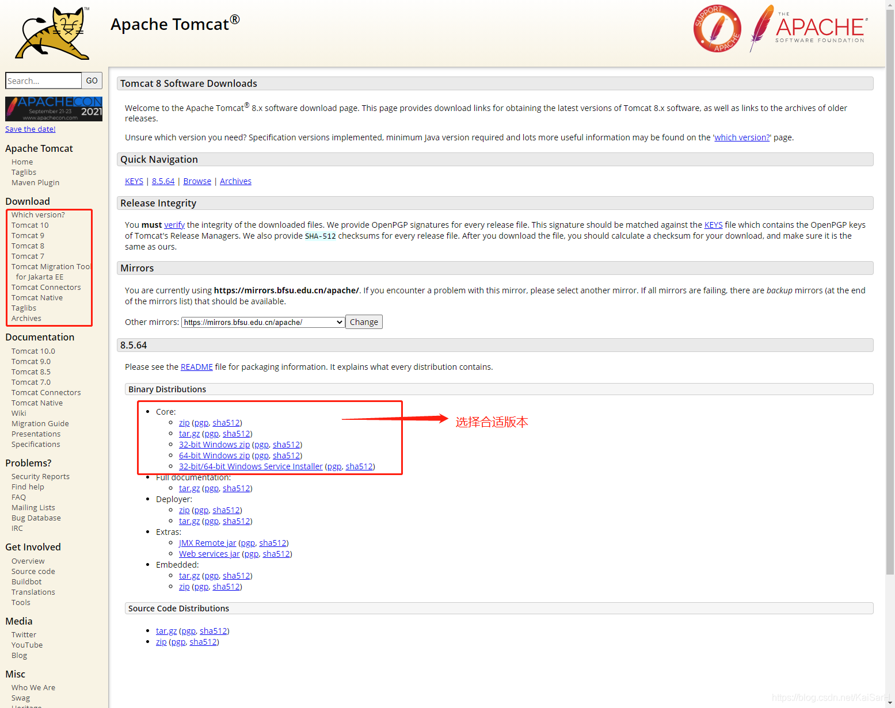Screen dimensions: 895x708
Task: Go to Tomcat 8 download page
Action: [28, 246]
